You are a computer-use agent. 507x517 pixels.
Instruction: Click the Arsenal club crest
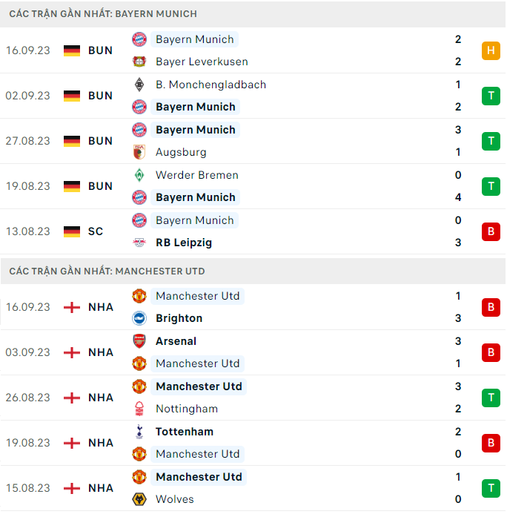[x=139, y=341]
